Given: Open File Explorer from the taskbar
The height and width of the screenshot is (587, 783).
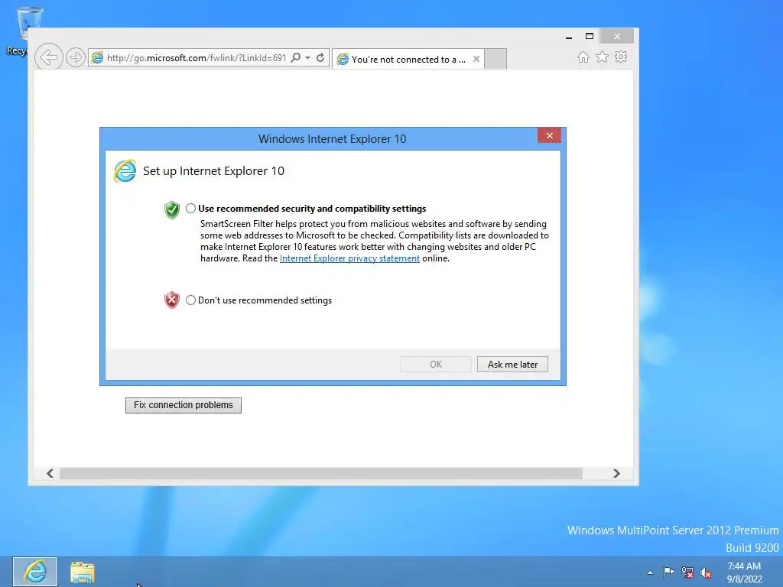Looking at the screenshot, I should (83, 572).
